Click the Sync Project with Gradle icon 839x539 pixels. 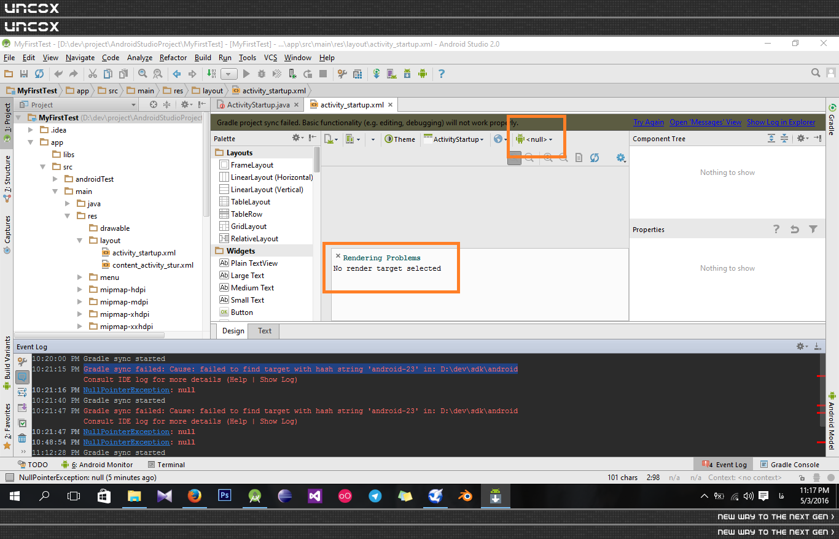[x=377, y=74]
